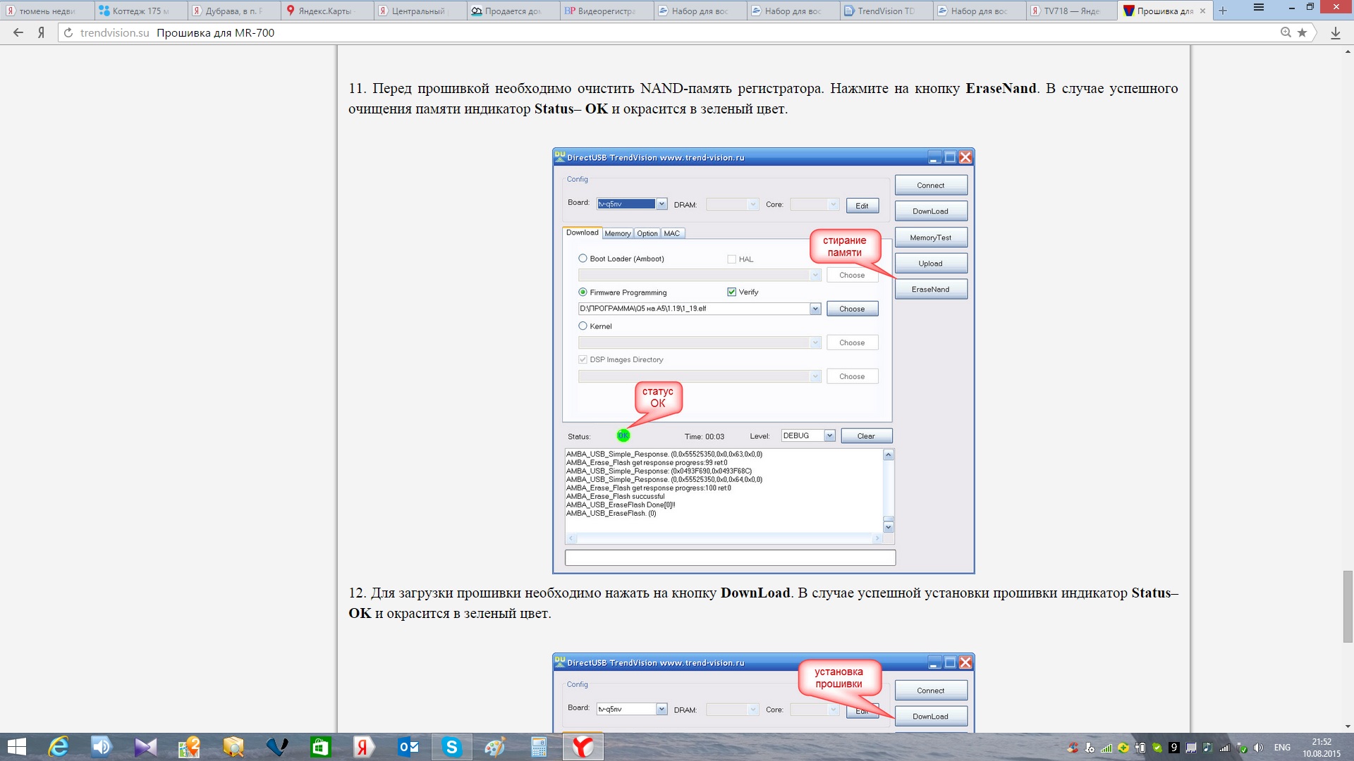1354x761 pixels.
Task: Click the back arrow navigation button
Action: coord(18,32)
